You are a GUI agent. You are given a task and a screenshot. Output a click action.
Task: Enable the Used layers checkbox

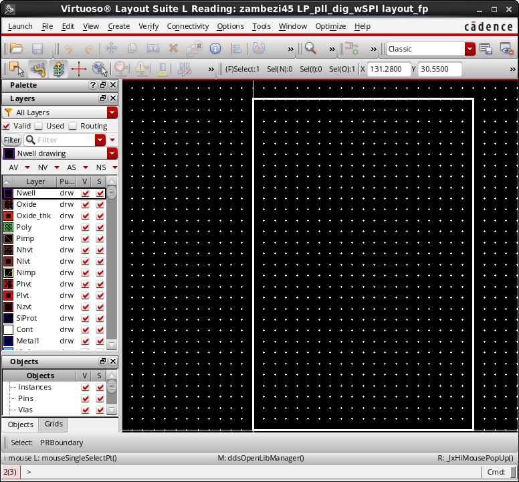39,126
